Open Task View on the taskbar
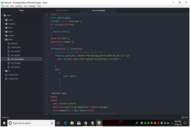Image resolution: width=190 pixels, height=127 pixels. (x=58, y=123)
